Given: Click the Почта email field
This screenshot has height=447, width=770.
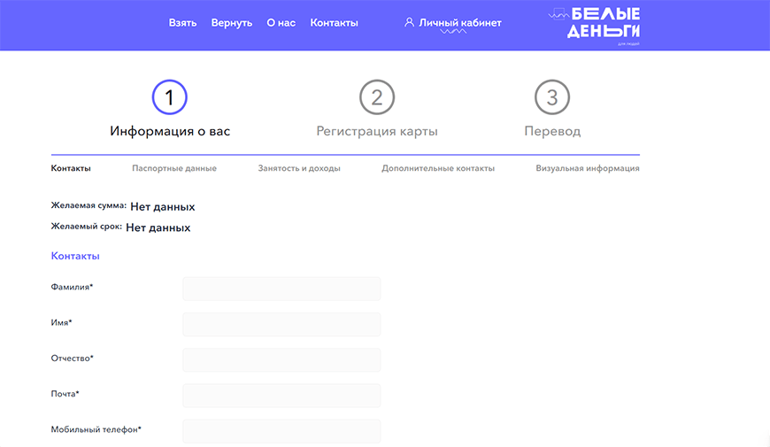Looking at the screenshot, I should [x=281, y=395].
